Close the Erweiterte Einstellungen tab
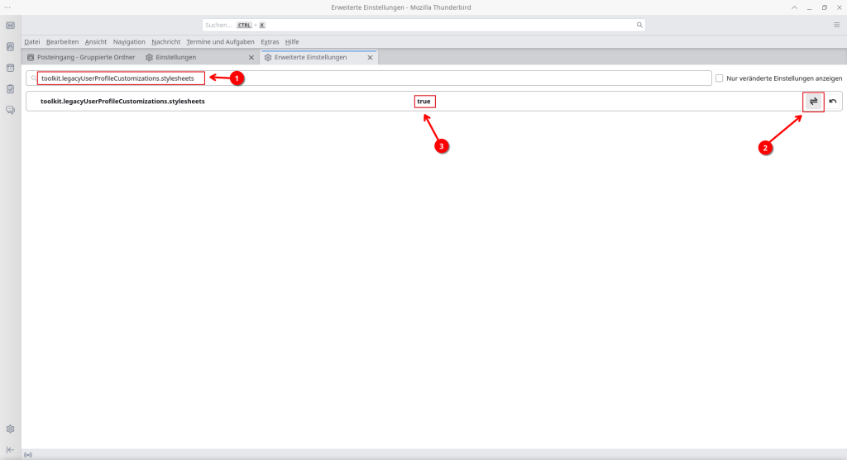 [x=369, y=58]
